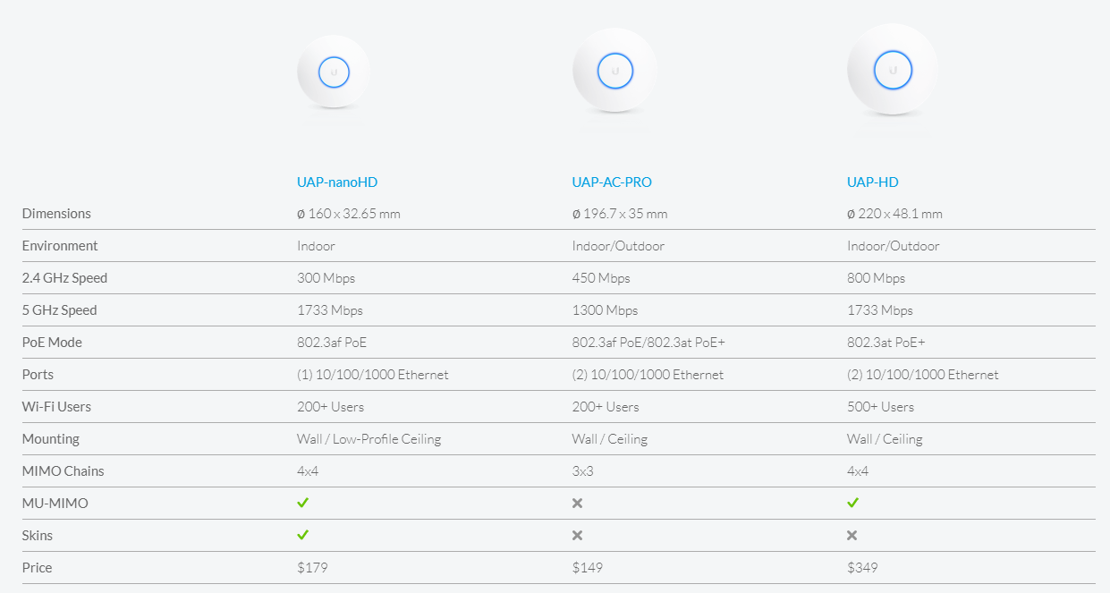Image resolution: width=1110 pixels, height=593 pixels.
Task: Click the Skins cross for UAP-AC-PRO
Action: pyautogui.click(x=578, y=535)
